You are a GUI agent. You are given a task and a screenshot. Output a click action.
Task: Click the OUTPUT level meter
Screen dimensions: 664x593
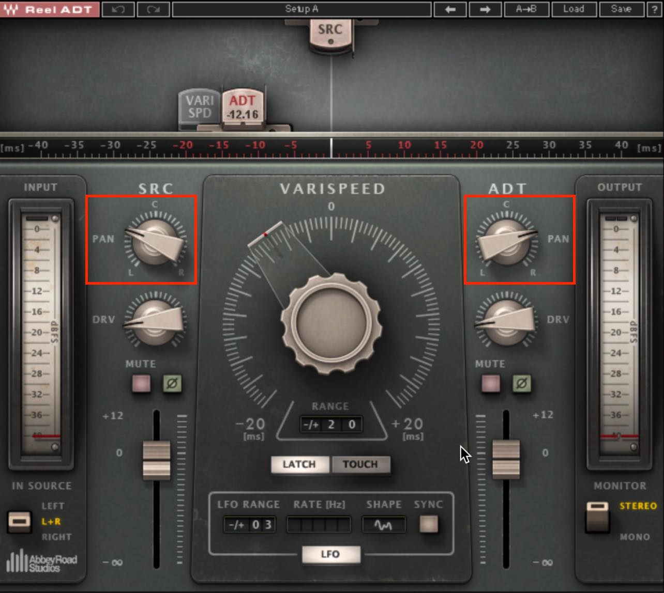click(x=619, y=333)
